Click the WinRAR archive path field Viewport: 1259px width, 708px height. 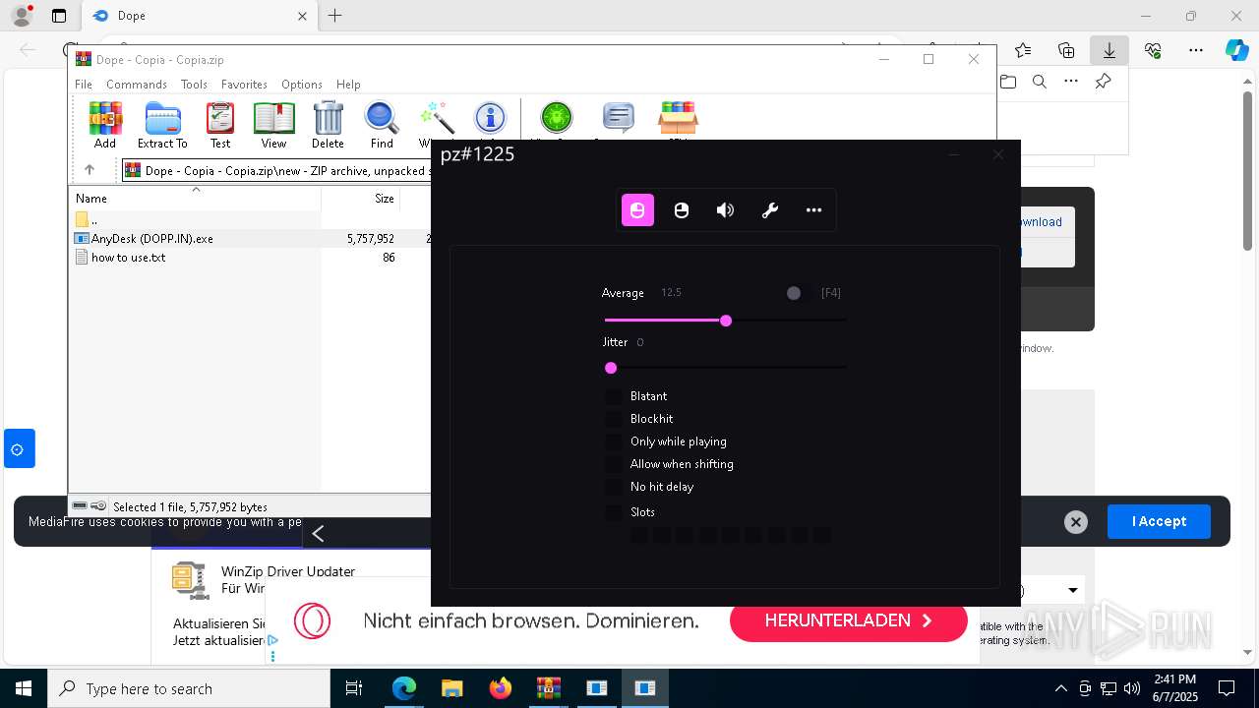[277, 170]
